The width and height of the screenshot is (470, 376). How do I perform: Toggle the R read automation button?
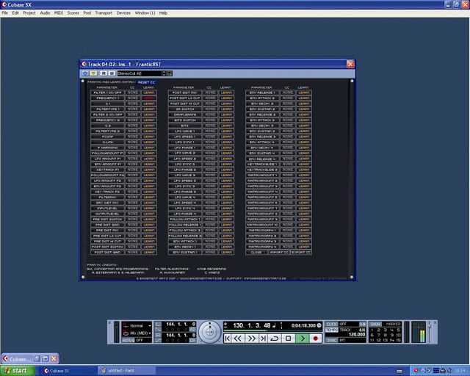[104, 73]
